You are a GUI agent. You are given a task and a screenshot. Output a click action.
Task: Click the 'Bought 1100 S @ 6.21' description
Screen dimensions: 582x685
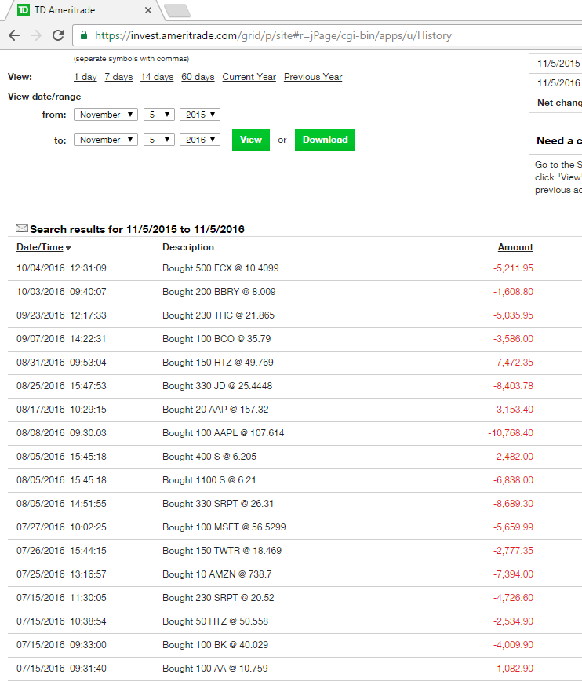[x=209, y=480]
